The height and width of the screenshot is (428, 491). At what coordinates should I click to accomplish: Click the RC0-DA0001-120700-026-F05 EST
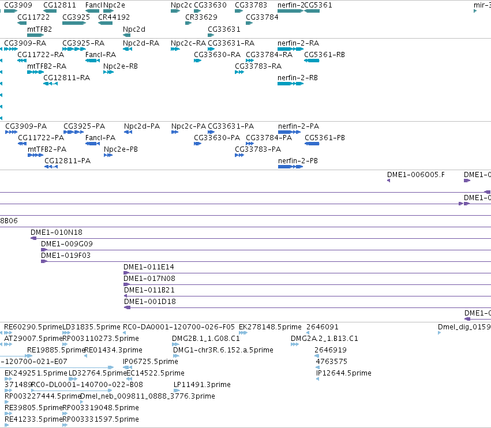click(124, 333)
